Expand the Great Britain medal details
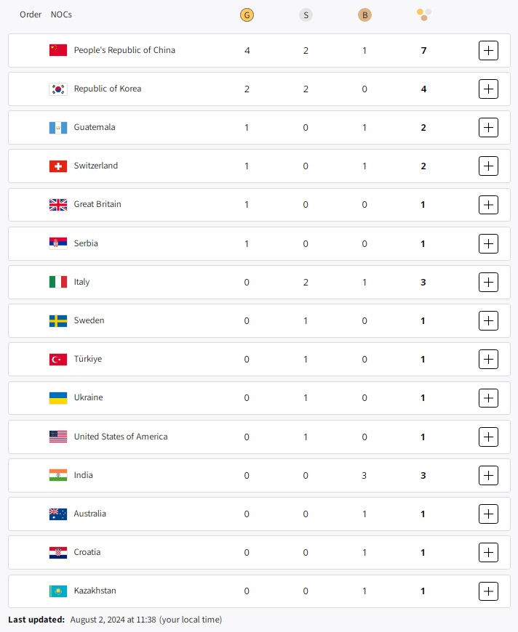 click(x=488, y=205)
